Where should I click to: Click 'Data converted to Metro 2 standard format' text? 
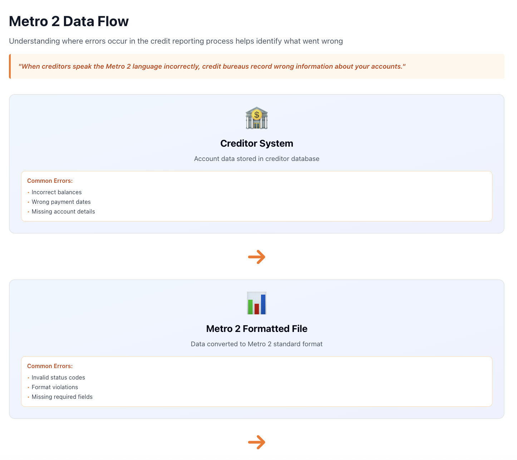click(257, 344)
